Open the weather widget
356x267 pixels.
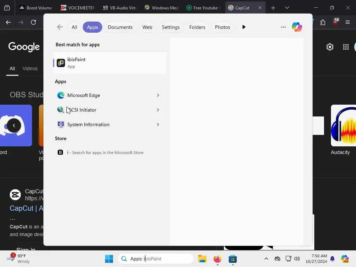(18, 259)
